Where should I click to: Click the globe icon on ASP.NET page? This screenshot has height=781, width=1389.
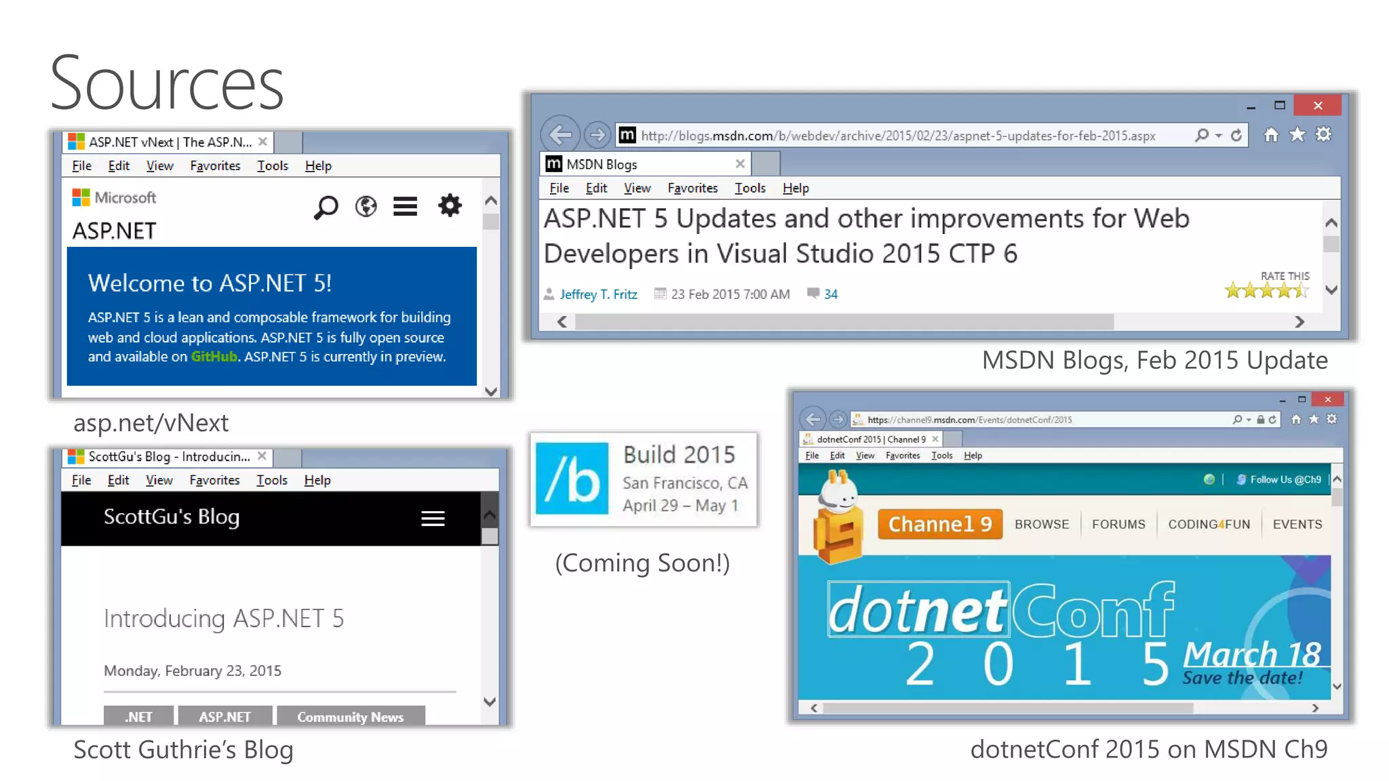pyautogui.click(x=366, y=206)
